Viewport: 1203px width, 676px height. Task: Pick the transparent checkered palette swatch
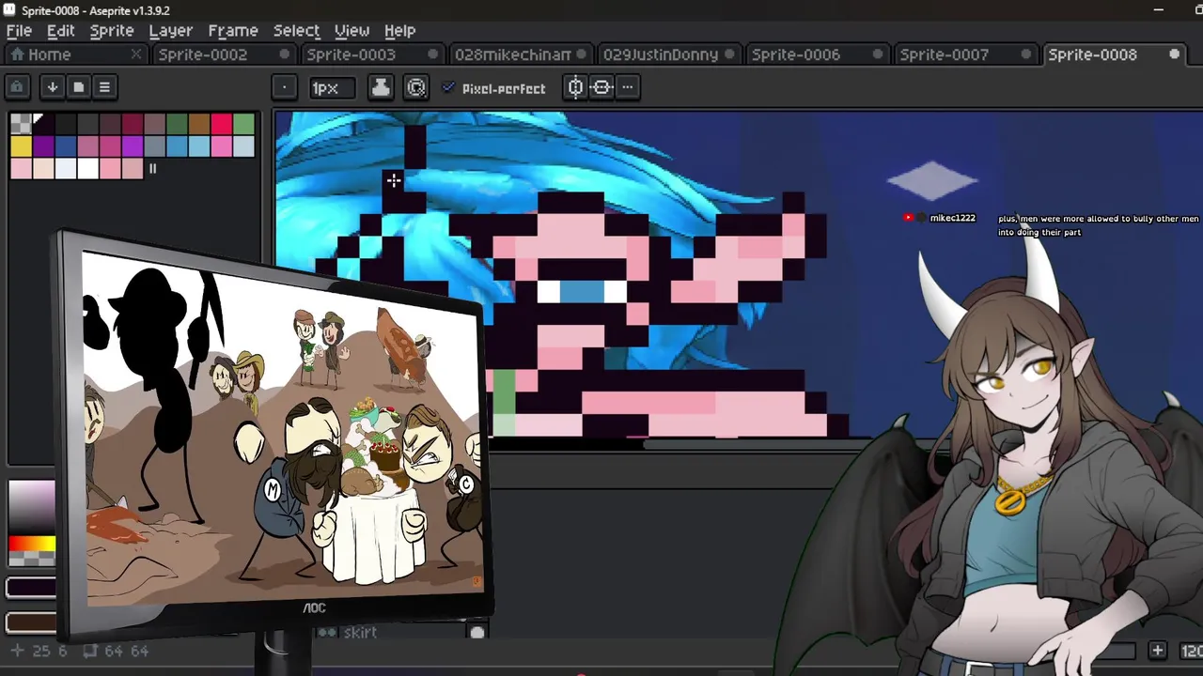tap(21, 124)
